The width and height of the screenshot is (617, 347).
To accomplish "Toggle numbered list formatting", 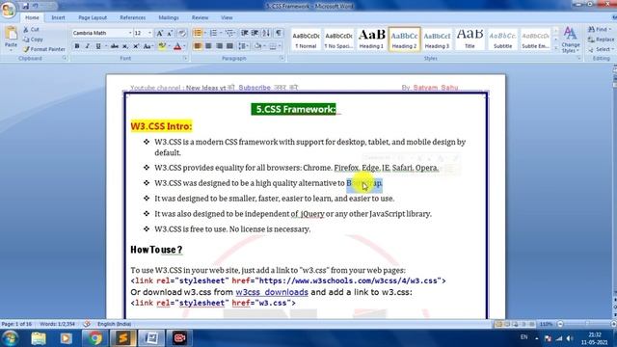I will [213, 33].
